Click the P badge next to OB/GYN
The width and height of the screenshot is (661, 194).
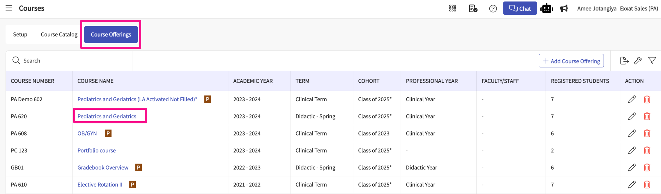108,133
